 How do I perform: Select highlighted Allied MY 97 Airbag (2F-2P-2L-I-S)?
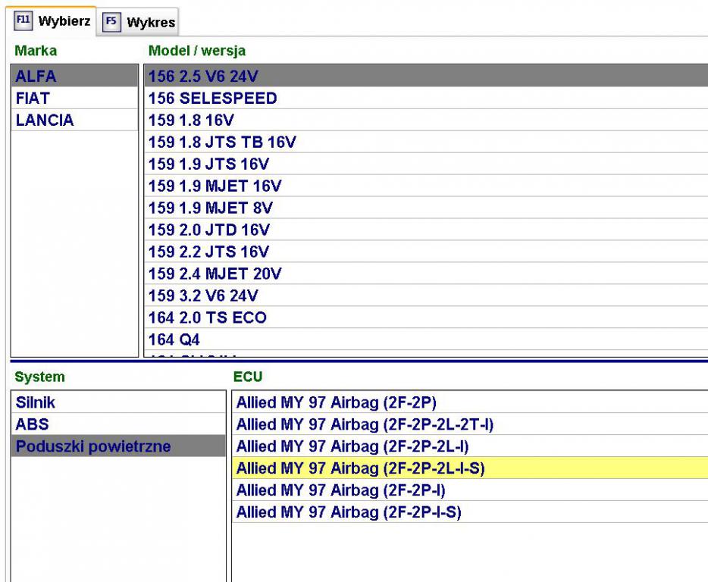[470, 468]
